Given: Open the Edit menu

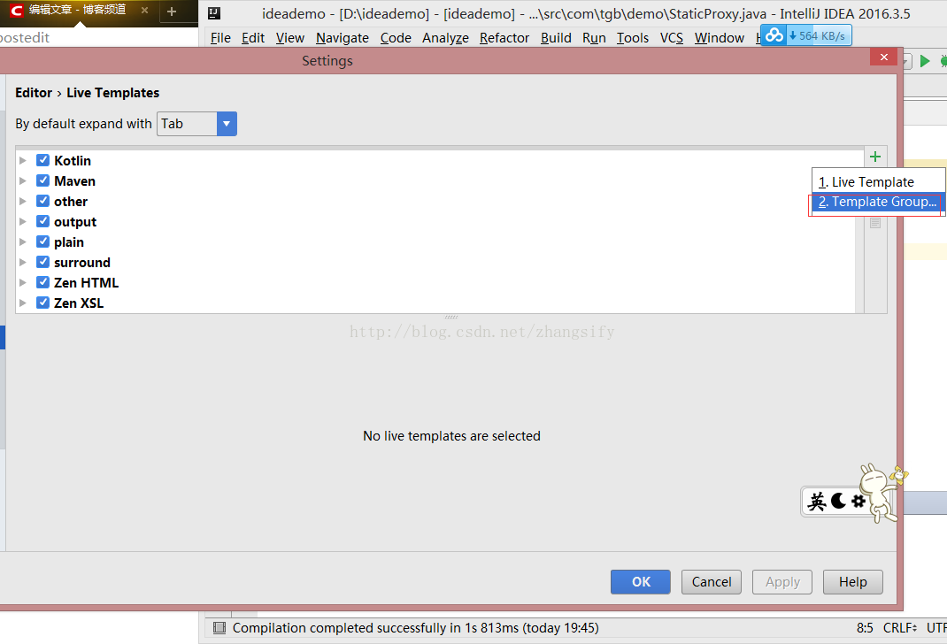Looking at the screenshot, I should tap(253, 38).
